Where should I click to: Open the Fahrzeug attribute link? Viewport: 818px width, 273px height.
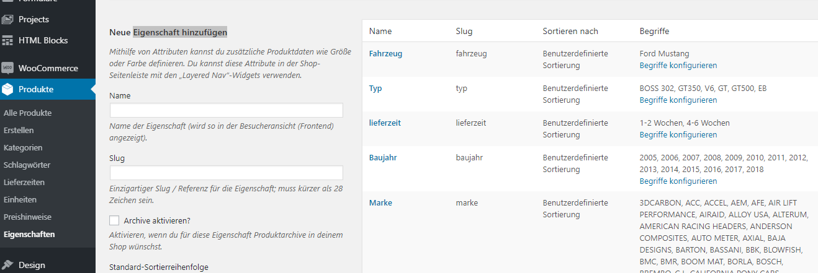coord(385,54)
